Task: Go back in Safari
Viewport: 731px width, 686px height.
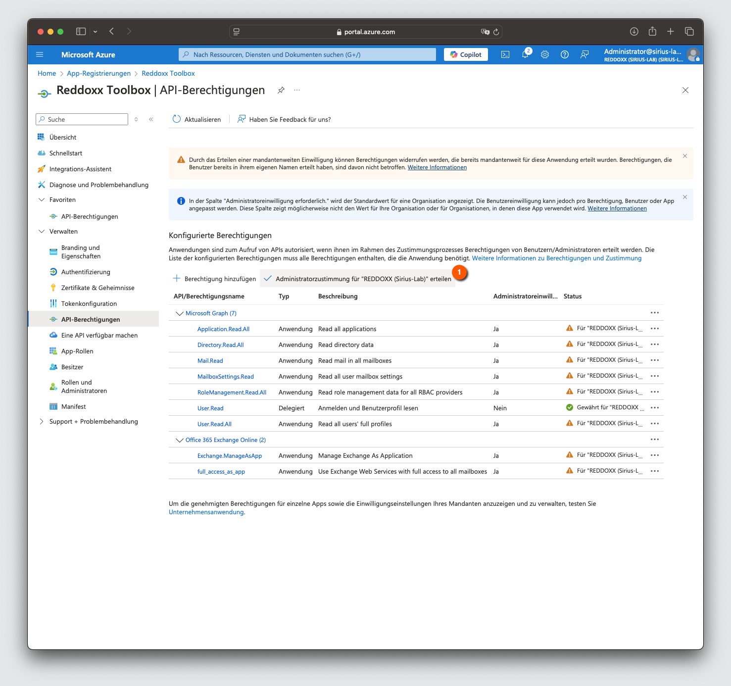Action: (112, 31)
